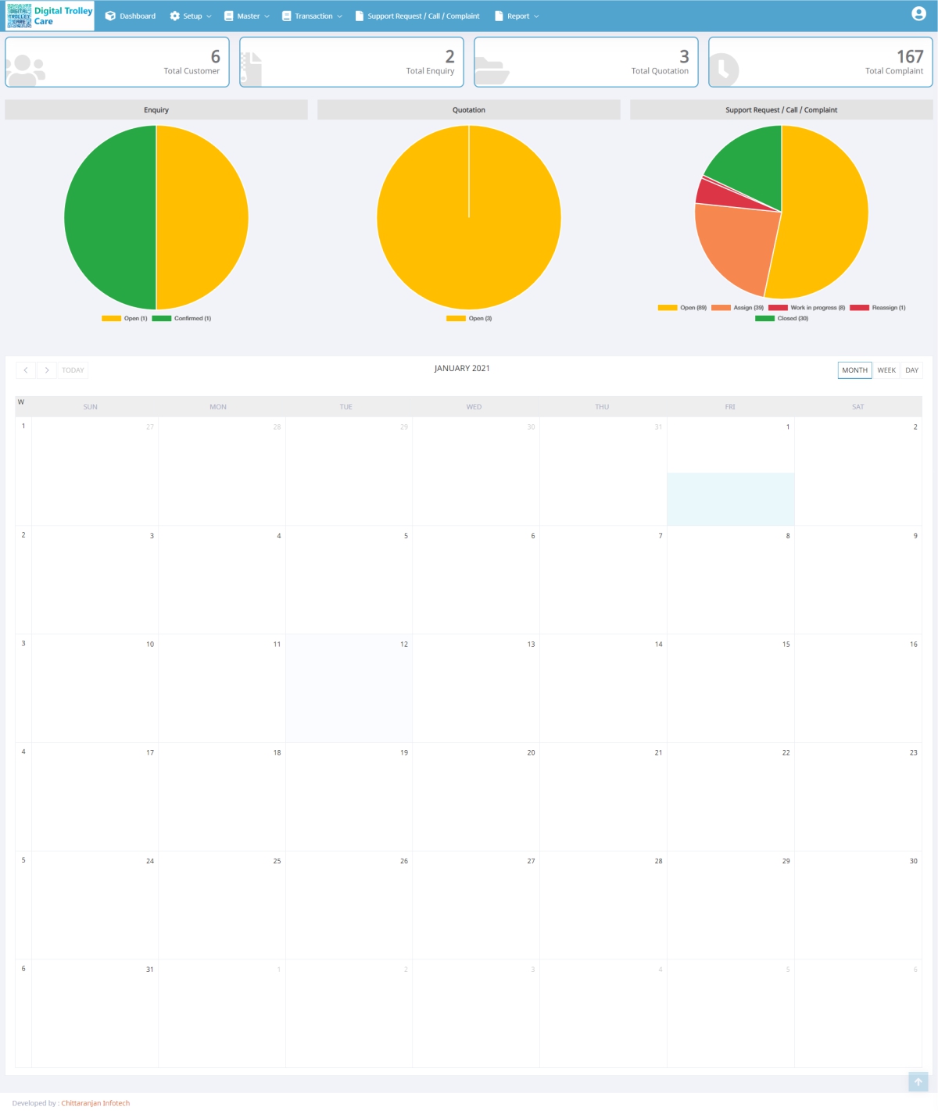Click the Dashboard cube icon
Screen dimensions: 938x1111
coord(110,16)
